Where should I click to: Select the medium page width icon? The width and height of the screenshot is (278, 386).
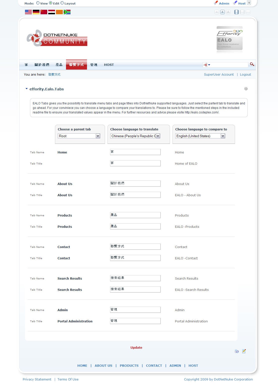pyautogui.click(x=242, y=12)
